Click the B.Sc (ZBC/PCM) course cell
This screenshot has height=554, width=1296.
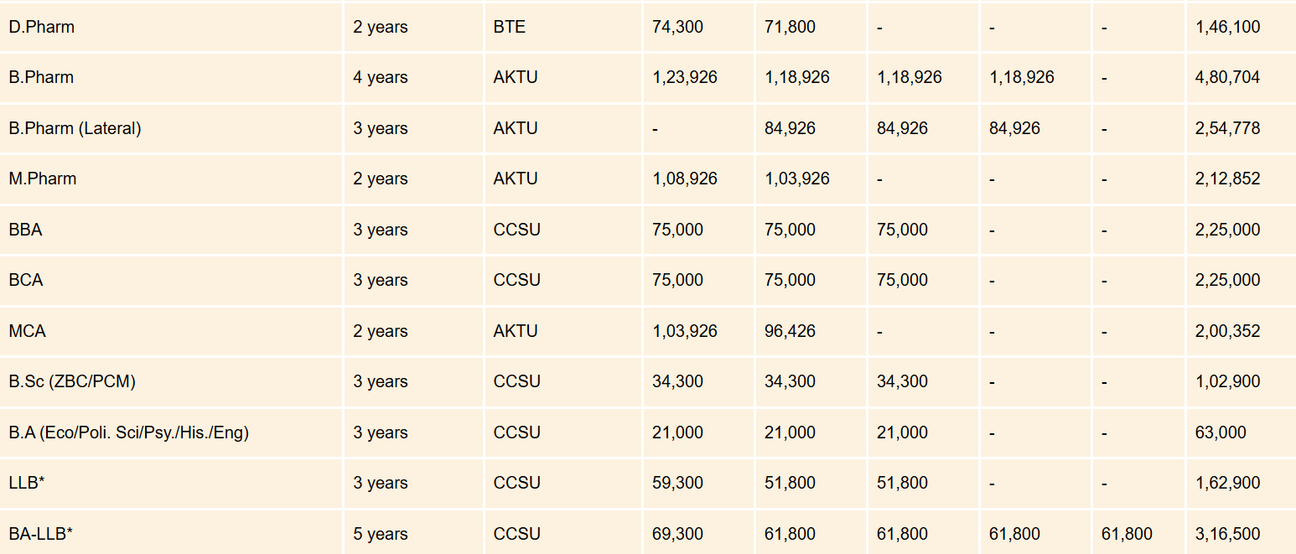[x=72, y=381]
